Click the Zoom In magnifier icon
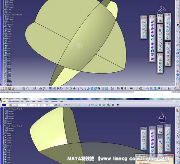180x164 pixels. tap(81, 88)
